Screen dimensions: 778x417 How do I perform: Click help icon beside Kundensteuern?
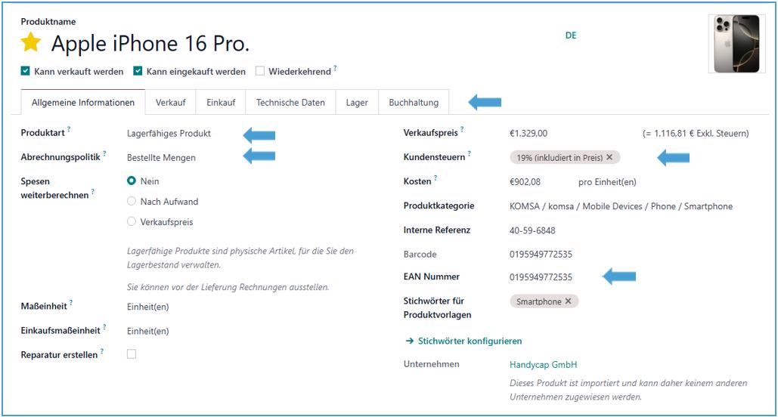(469, 154)
